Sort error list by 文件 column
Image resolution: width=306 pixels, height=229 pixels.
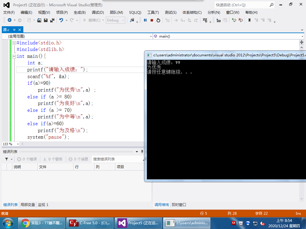pyautogui.click(x=55, y=167)
